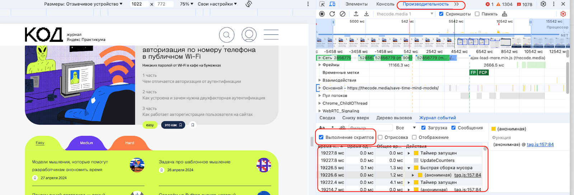
Task: Open DevTools three-dot menu
Action: click(x=554, y=4)
